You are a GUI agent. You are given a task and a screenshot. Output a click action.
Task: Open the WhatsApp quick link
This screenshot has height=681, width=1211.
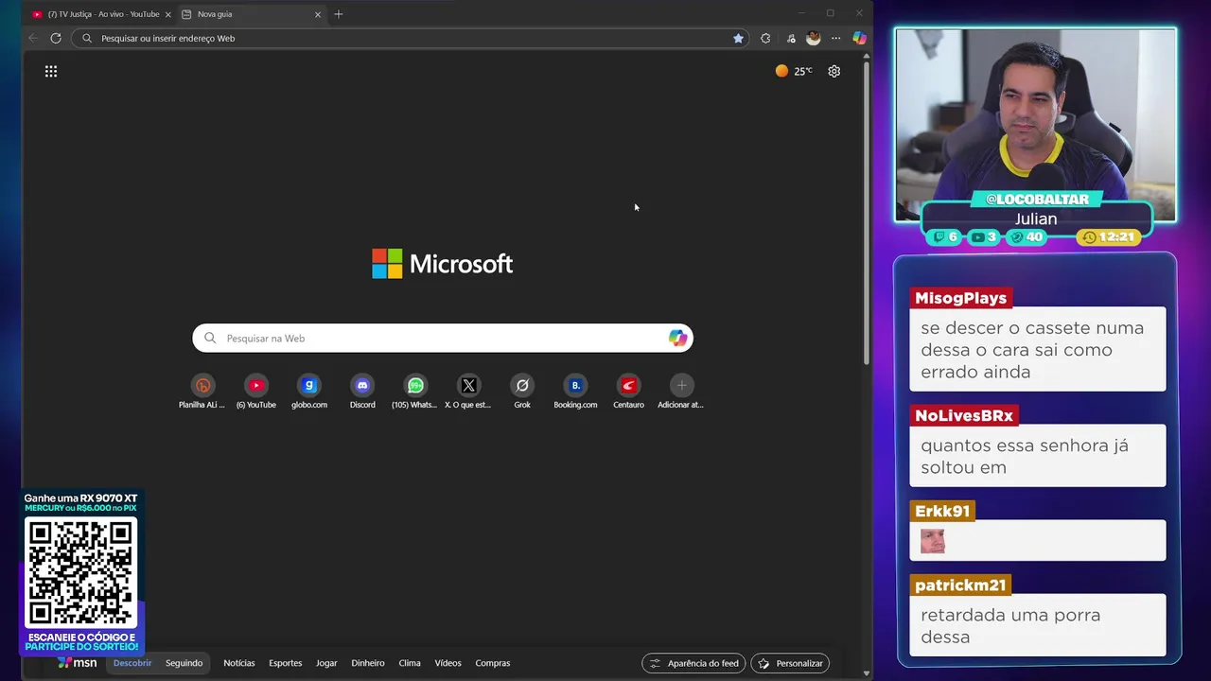(415, 392)
